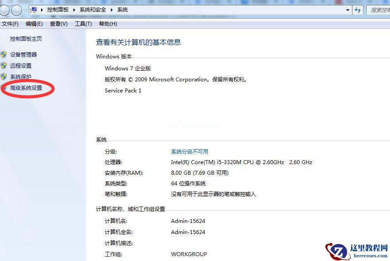Open the 编辑 menu
The width and height of the screenshot is (390, 261).
point(34,23)
